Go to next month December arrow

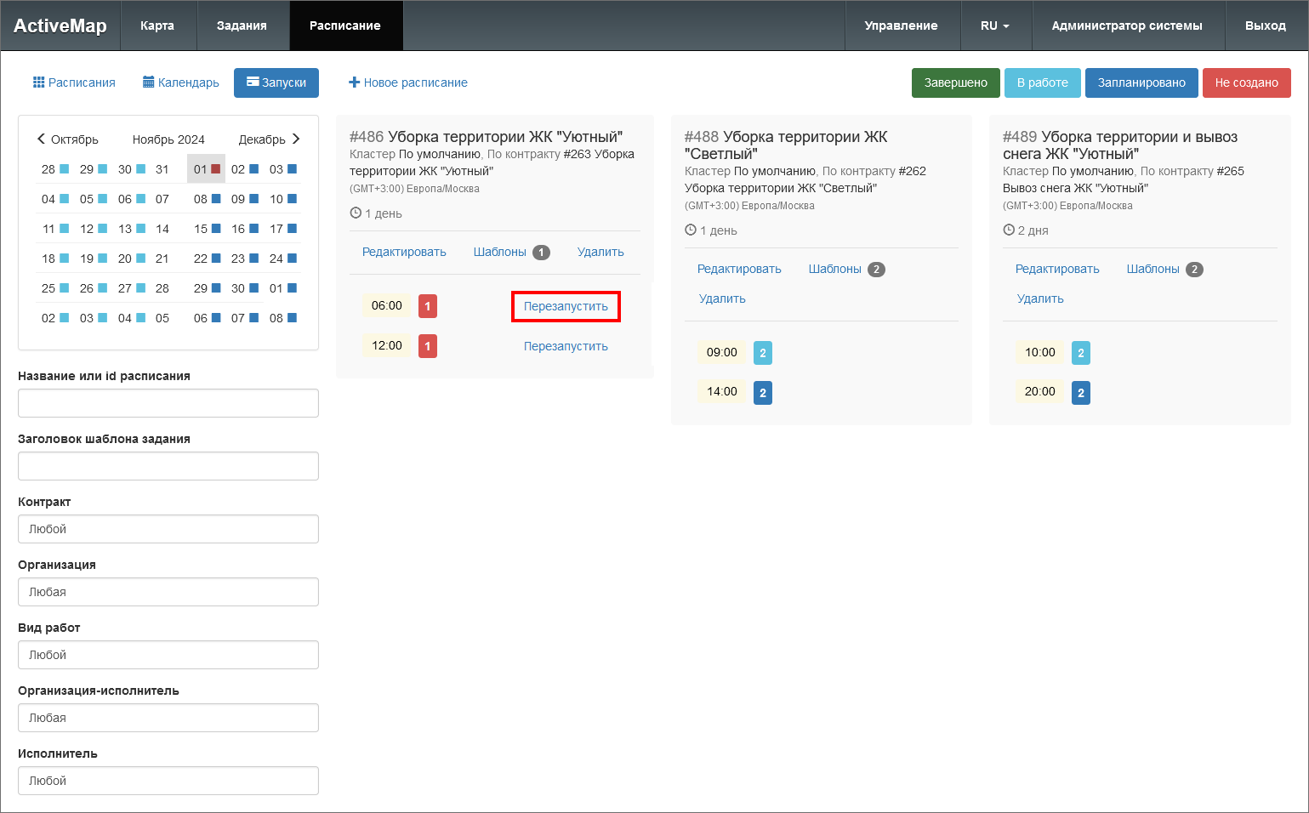(296, 139)
